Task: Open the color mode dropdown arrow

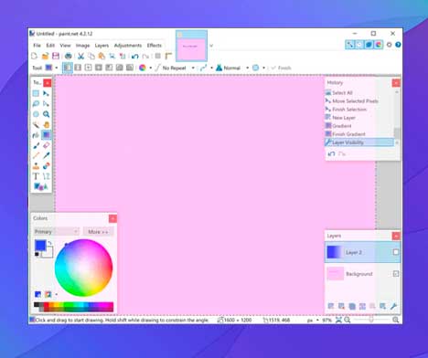Action: (x=151, y=68)
